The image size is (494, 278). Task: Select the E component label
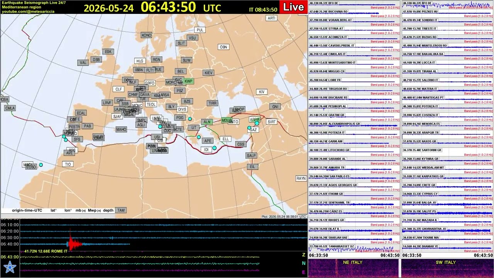click(304, 272)
